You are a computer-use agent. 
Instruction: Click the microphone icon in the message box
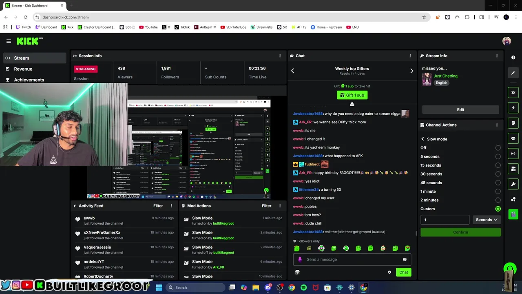[x=300, y=259]
